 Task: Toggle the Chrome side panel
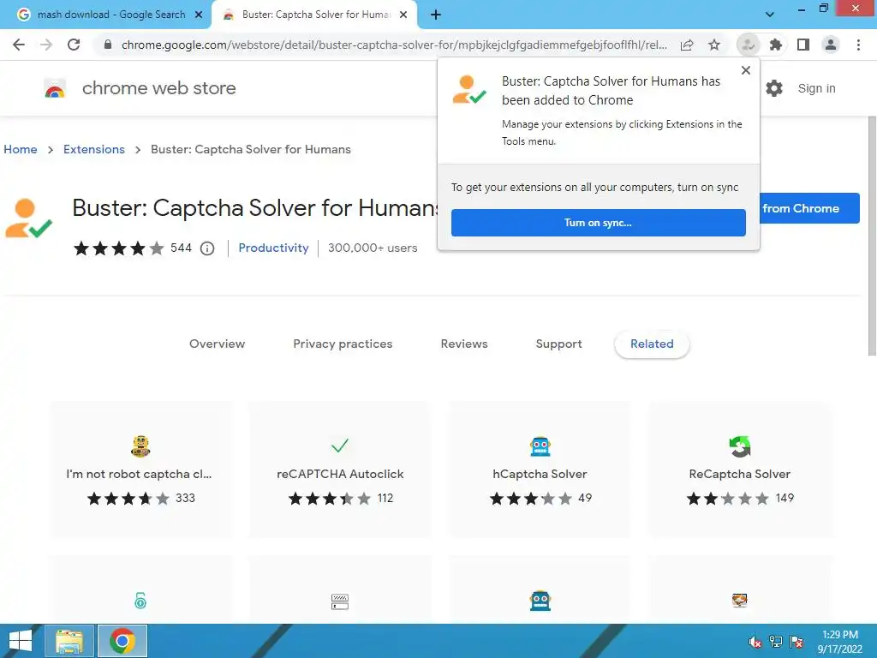[803, 45]
